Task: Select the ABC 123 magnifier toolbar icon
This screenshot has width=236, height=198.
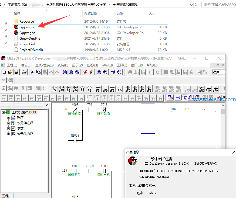Action: [77, 72]
